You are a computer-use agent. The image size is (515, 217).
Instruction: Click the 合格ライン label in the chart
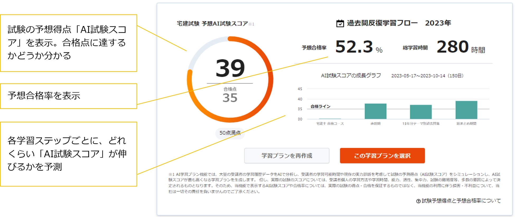coord(320,106)
